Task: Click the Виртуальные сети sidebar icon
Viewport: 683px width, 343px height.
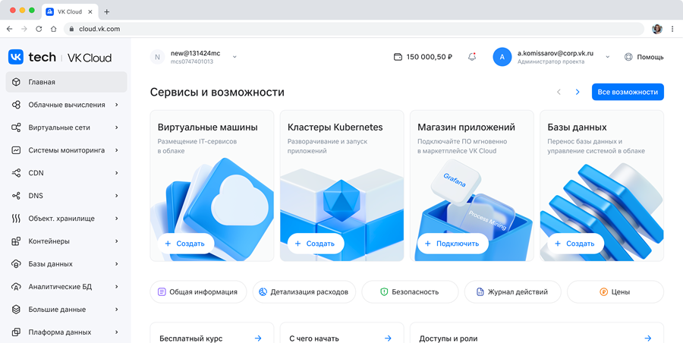Action: pos(16,127)
